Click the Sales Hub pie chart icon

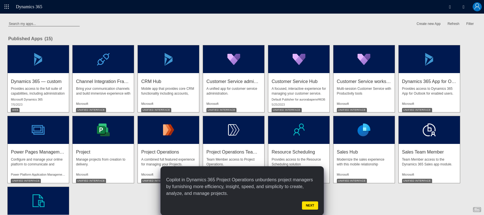(364, 130)
